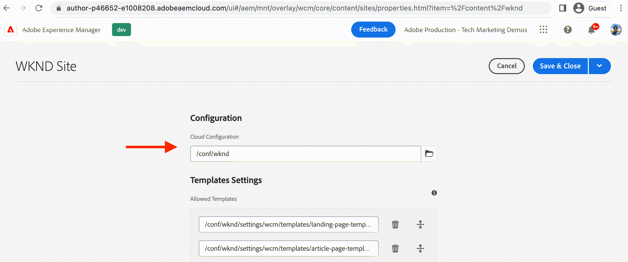The height and width of the screenshot is (262, 628).
Task: Click the article-page template path field
Action: [288, 249]
